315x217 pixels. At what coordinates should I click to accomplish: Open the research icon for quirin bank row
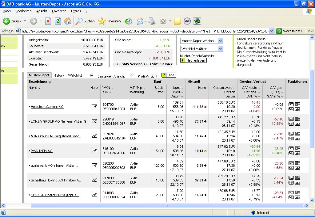pyautogui.click(x=297, y=163)
